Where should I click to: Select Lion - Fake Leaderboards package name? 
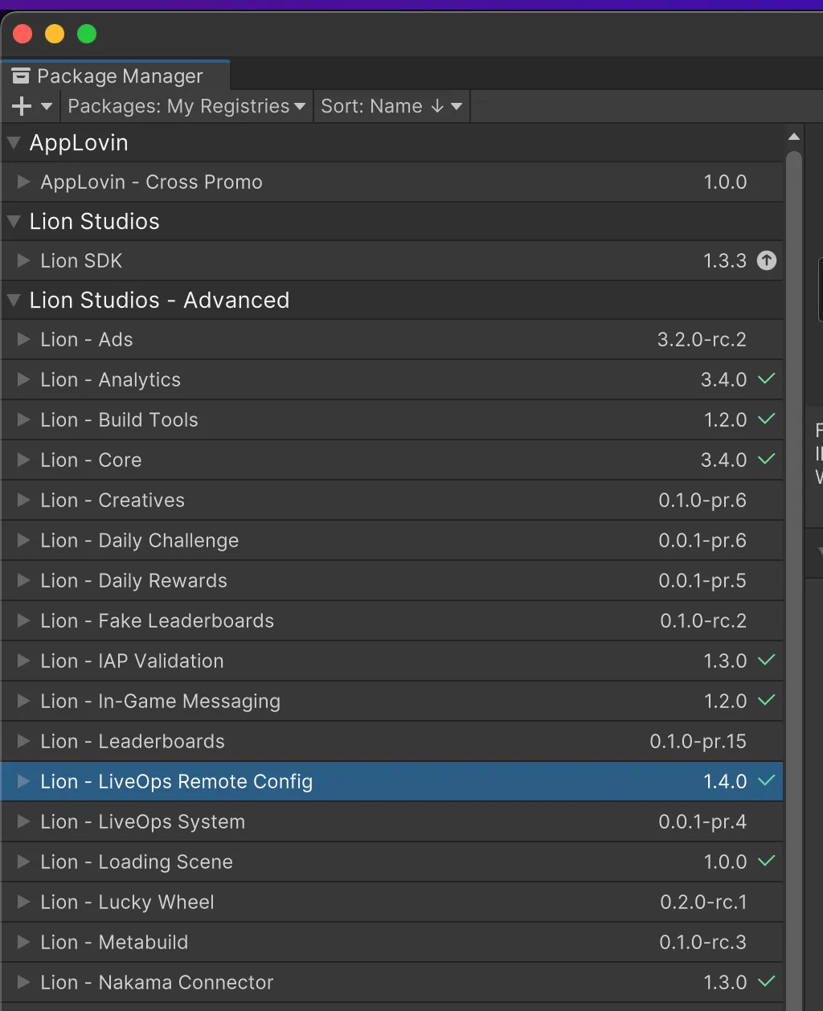tap(158, 621)
